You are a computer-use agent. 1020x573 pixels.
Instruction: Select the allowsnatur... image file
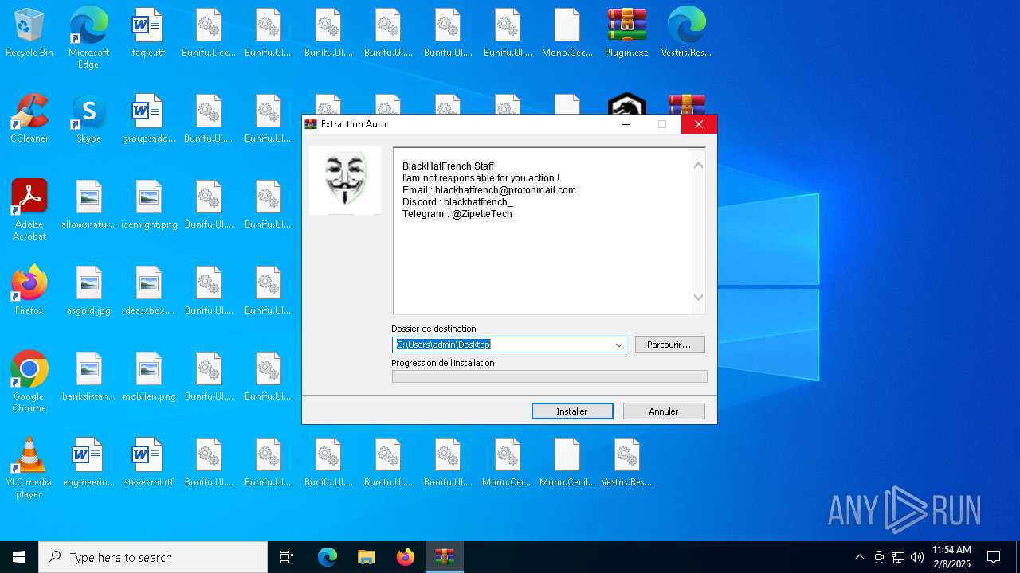click(x=88, y=205)
